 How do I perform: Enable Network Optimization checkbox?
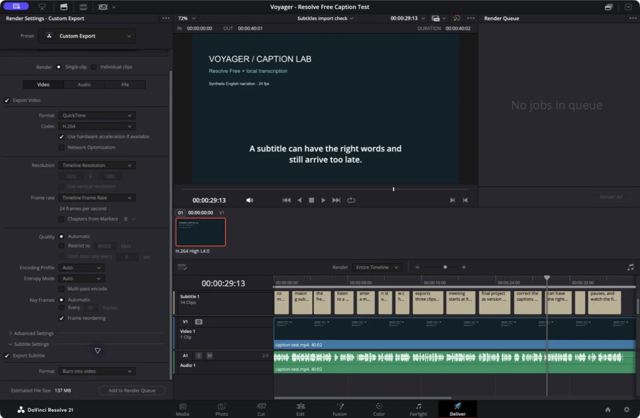point(61,148)
